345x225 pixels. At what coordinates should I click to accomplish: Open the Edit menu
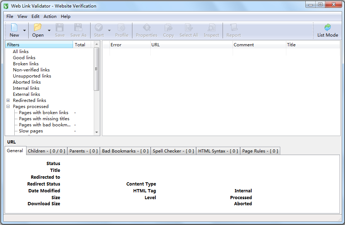click(x=35, y=16)
